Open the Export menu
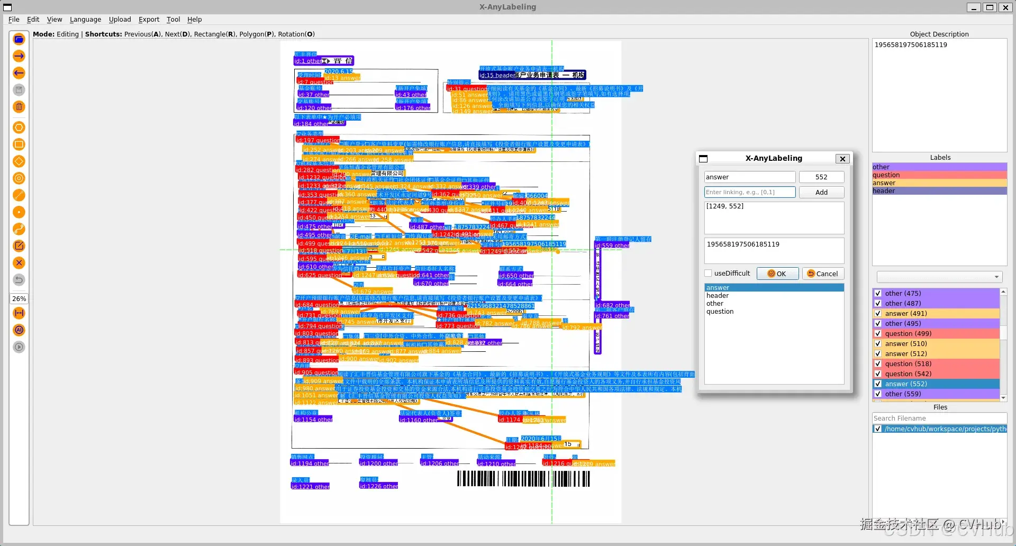 coord(149,20)
